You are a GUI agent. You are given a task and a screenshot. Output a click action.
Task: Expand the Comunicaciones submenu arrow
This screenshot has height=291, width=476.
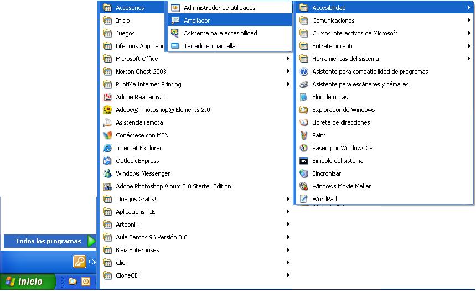(x=469, y=21)
